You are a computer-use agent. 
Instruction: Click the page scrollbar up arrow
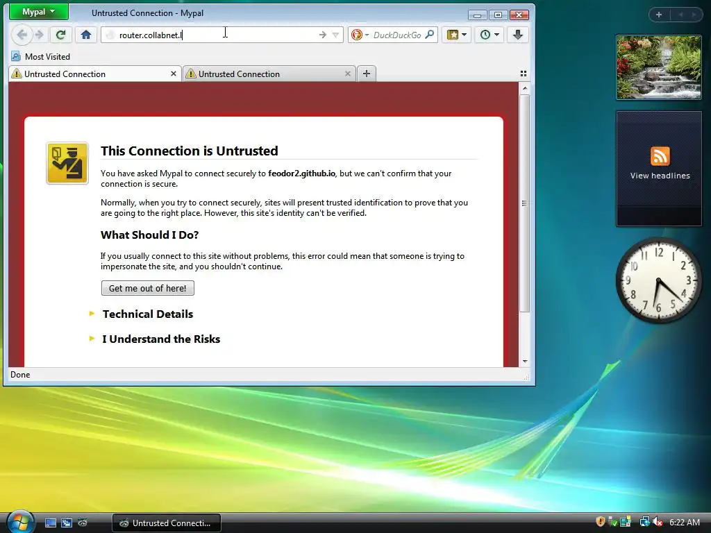click(525, 88)
